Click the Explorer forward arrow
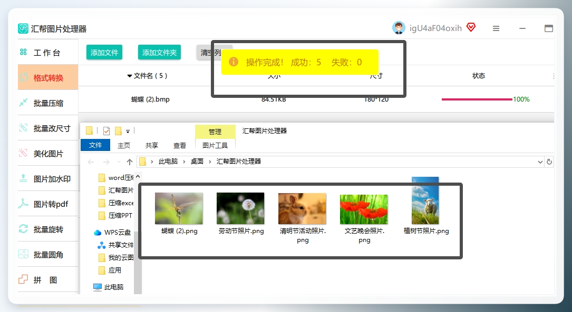Image resolution: width=572 pixels, height=312 pixels. point(106,162)
